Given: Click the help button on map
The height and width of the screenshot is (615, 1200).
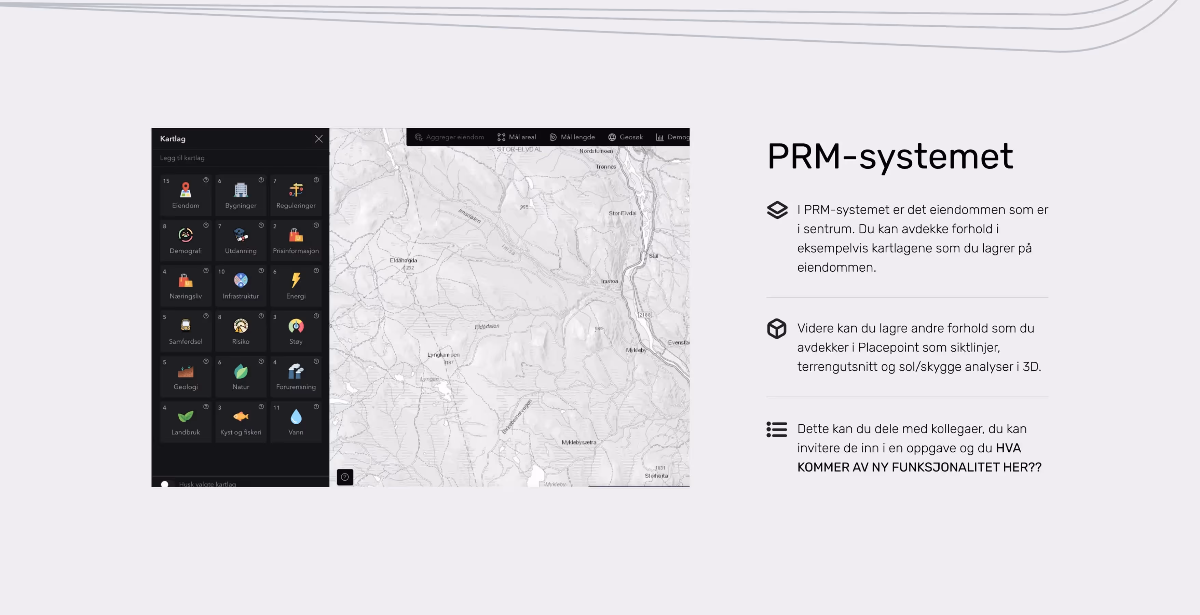Looking at the screenshot, I should (x=345, y=477).
